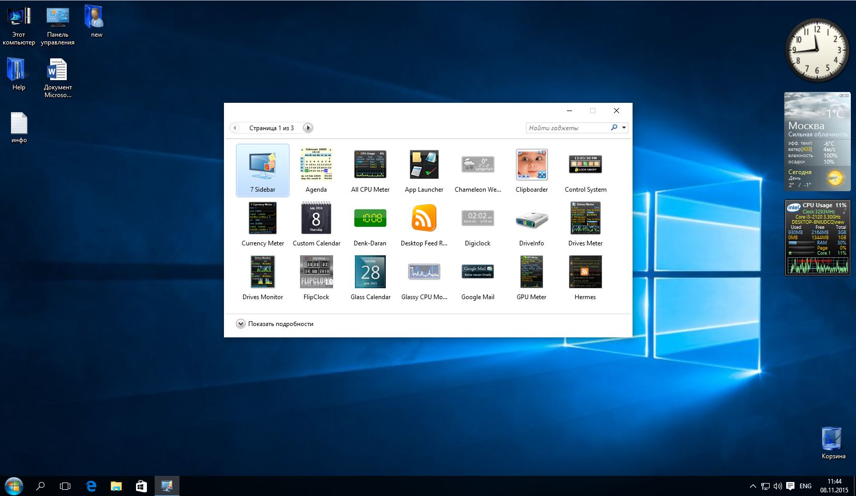This screenshot has width=856, height=496.
Task: Select the 7 Sidebar gadget
Action: click(x=263, y=170)
